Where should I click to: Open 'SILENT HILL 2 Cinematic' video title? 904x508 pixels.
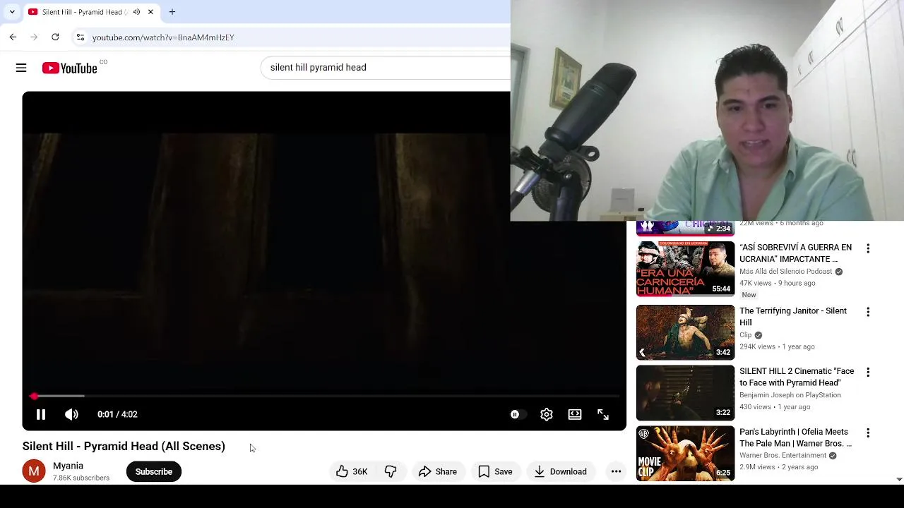click(x=797, y=377)
